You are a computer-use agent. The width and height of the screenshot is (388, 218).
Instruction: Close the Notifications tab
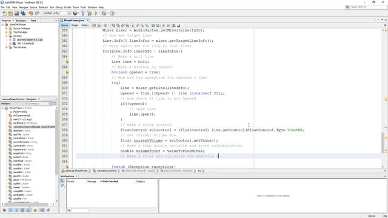click(x=76, y=176)
